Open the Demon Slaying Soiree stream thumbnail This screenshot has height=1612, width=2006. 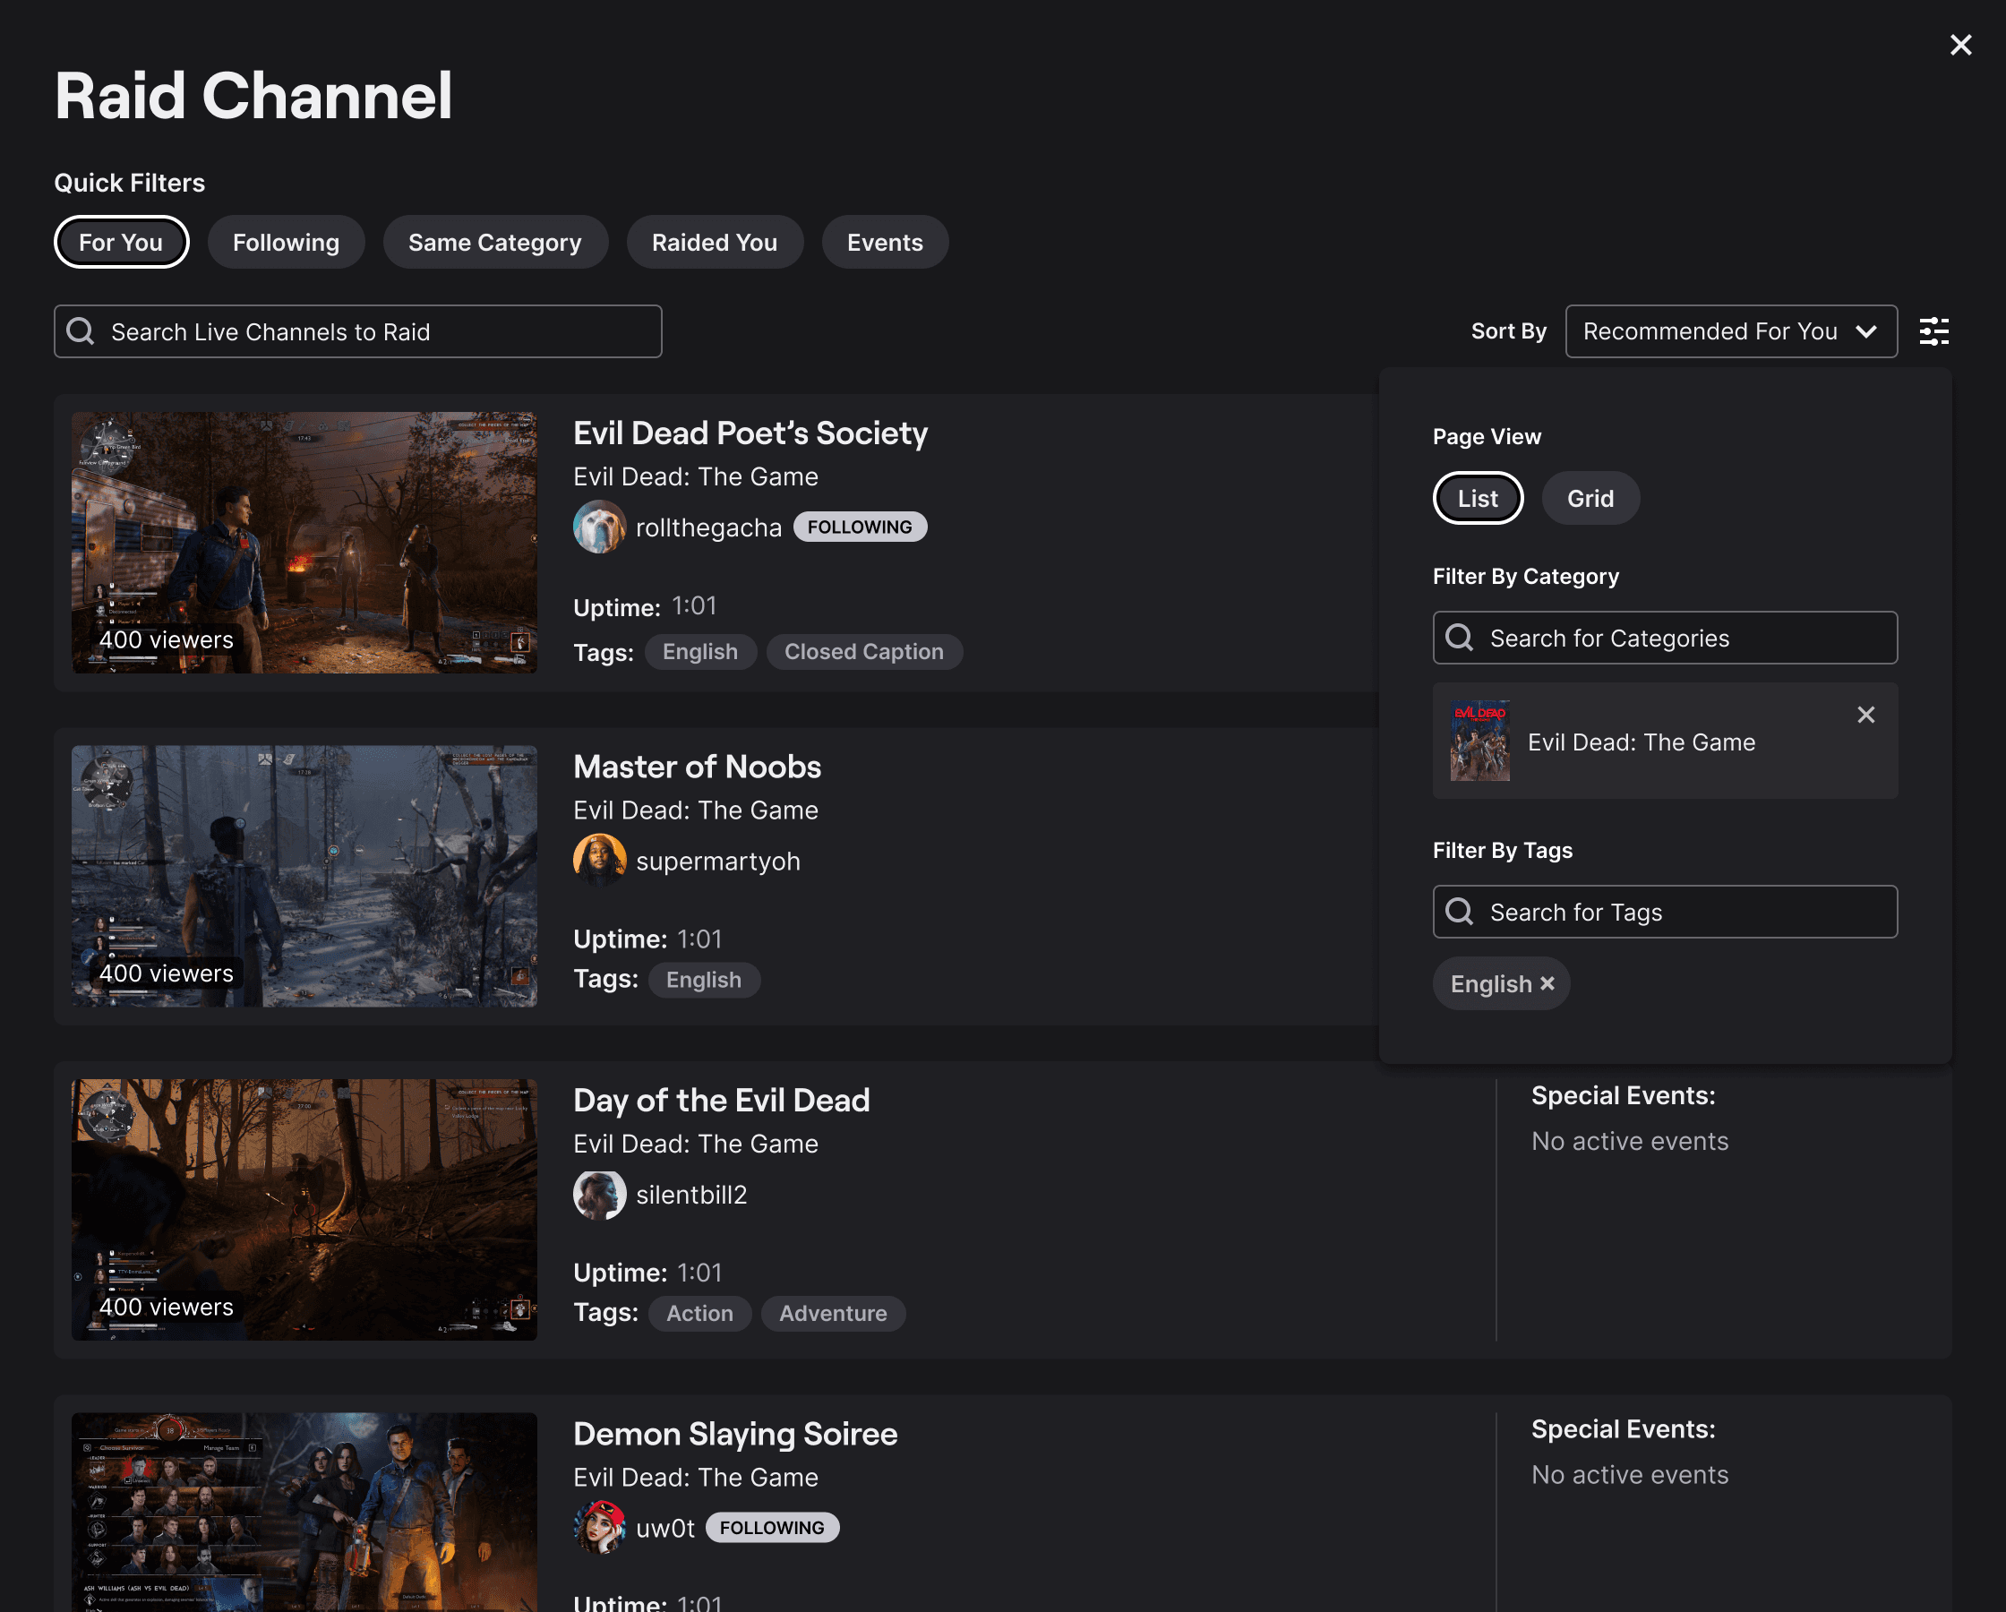pos(304,1513)
